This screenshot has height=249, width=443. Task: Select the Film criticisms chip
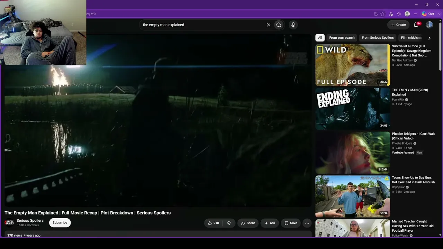pos(411,38)
